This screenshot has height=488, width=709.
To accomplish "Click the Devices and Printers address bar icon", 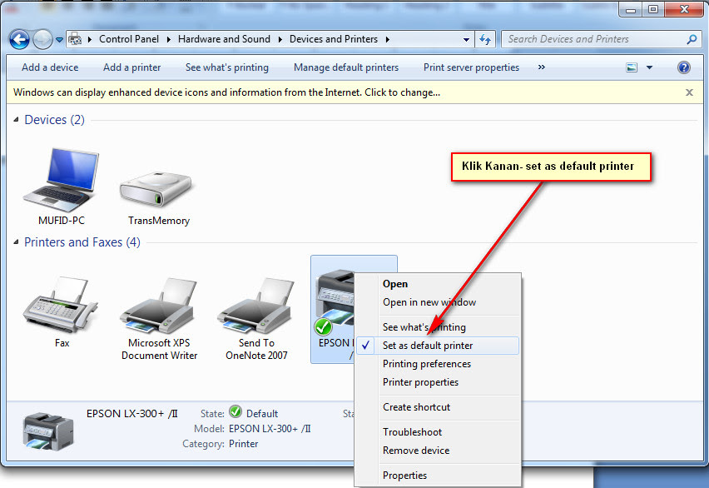I will click(x=75, y=39).
